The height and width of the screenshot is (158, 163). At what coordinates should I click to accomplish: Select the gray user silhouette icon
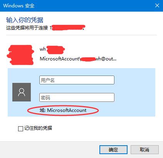(22, 92)
